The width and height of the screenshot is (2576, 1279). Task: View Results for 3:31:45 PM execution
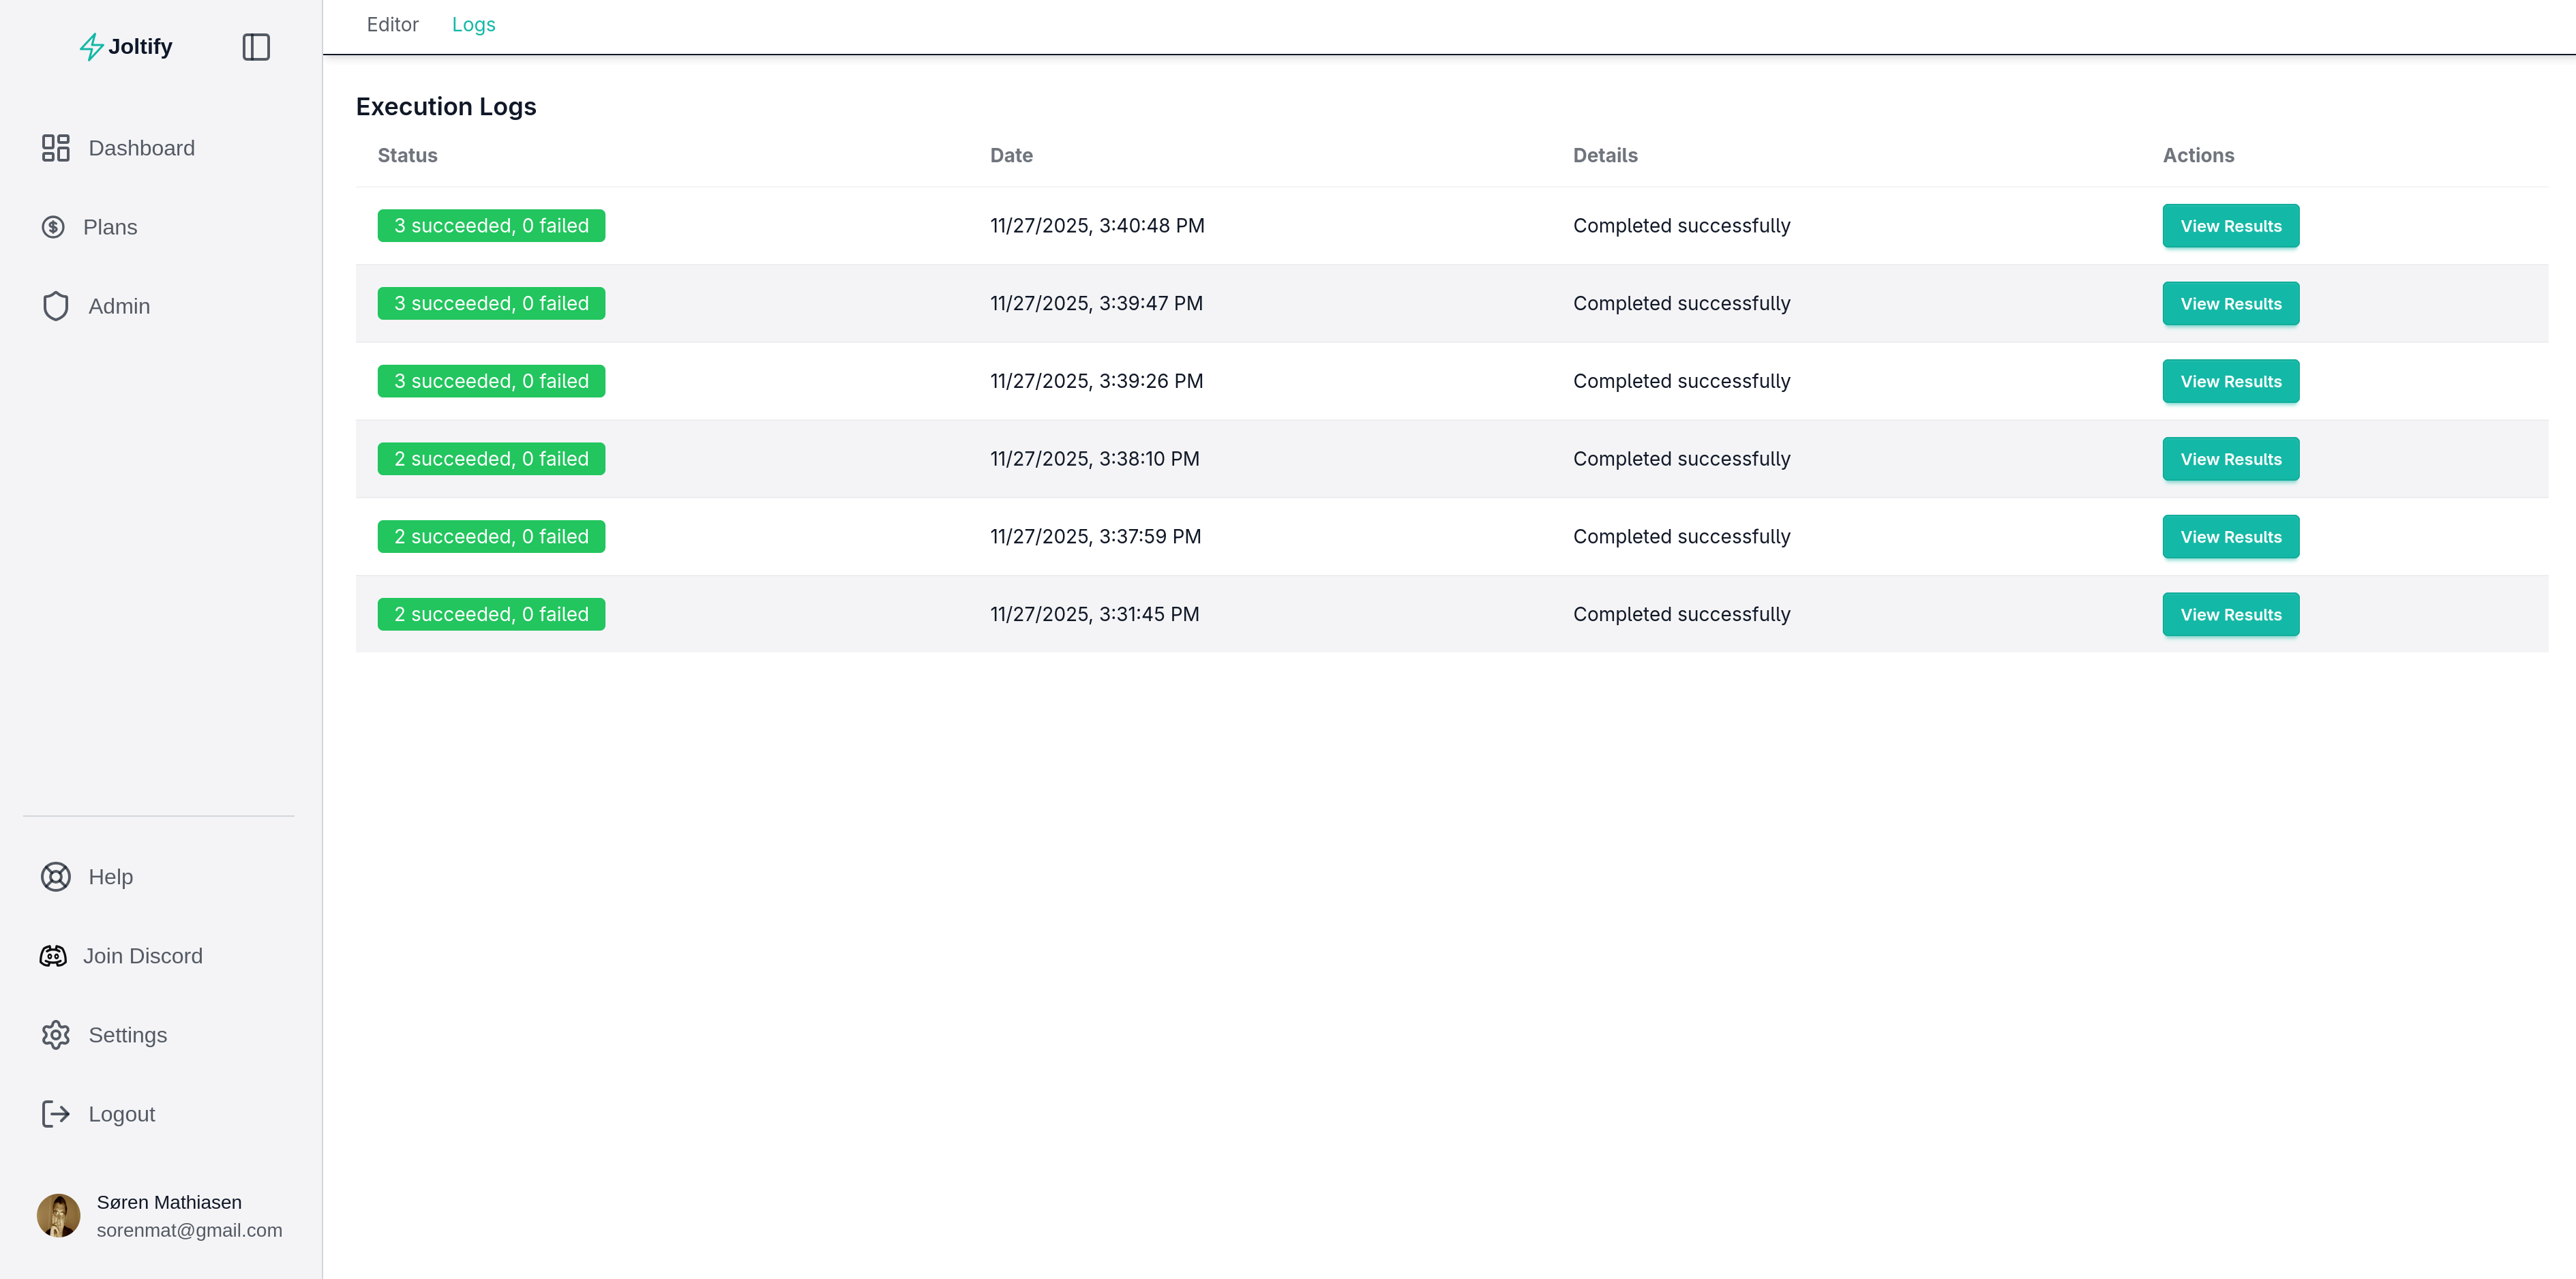(2230, 615)
